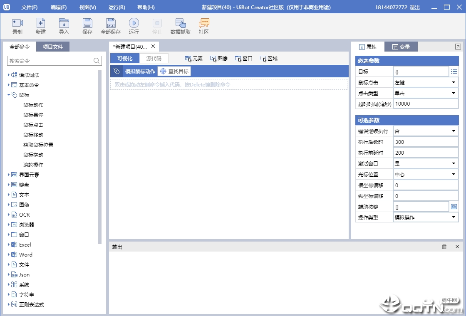This screenshot has height=316, width=466.
Task: Click the 目标 value field
Action: pos(421,71)
